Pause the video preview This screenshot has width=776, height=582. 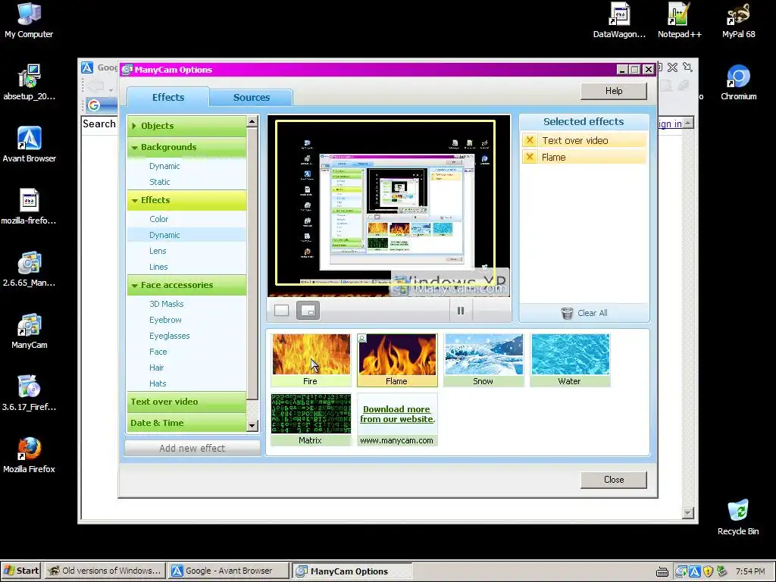460,311
